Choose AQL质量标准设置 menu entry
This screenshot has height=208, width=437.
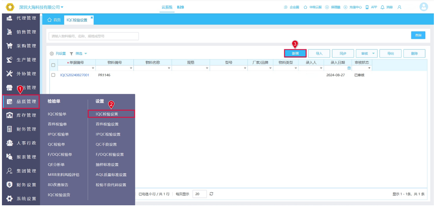[x=111, y=175]
